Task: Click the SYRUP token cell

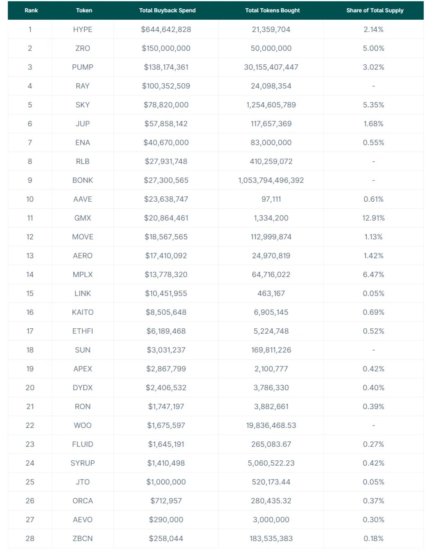Action: (x=83, y=463)
